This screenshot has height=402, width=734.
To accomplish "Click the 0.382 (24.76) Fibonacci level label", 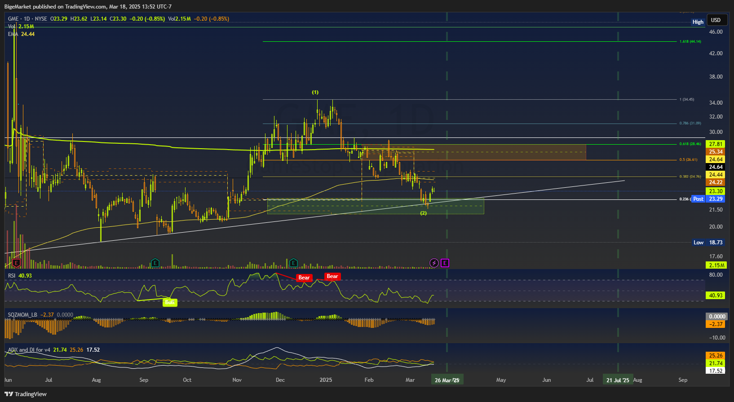I will click(x=690, y=177).
